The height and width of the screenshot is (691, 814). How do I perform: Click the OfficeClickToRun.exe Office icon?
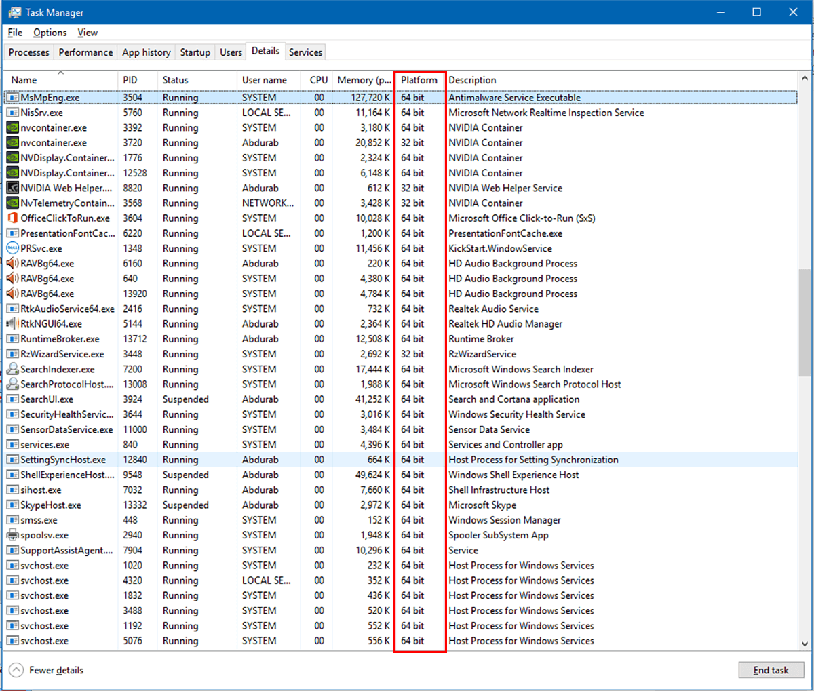tap(12, 218)
